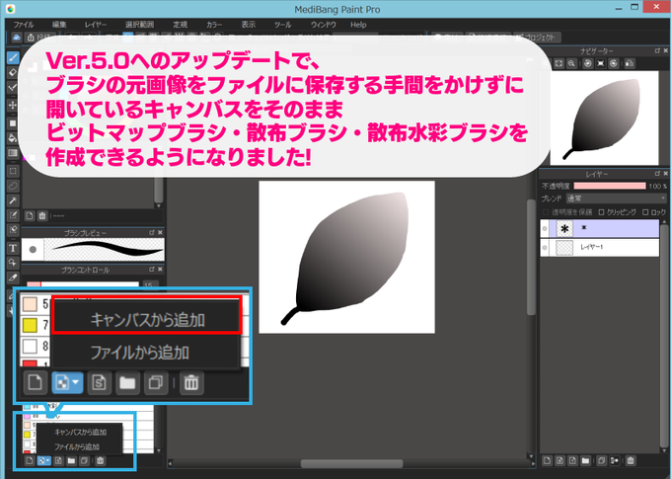Click the プロジェクト toolbar button
This screenshot has height=479, width=671.
(537, 38)
